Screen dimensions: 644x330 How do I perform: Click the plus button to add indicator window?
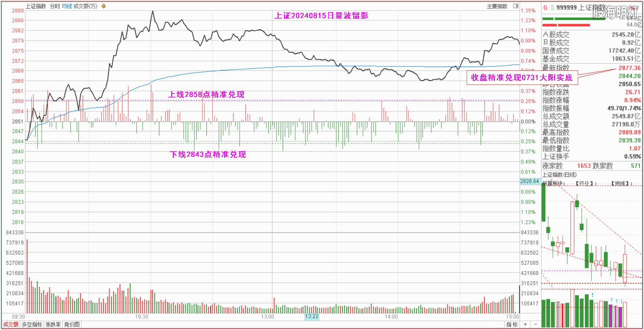click(x=525, y=324)
